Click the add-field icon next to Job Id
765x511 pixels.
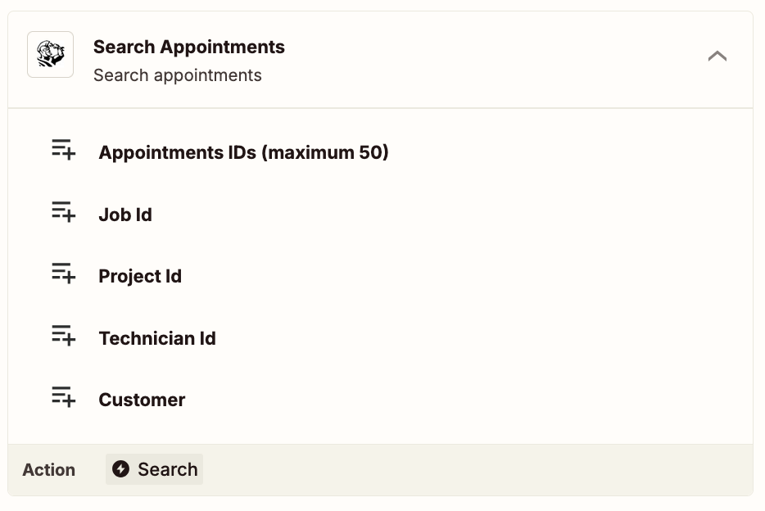[63, 211]
